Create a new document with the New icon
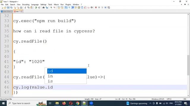 coord(2,7)
